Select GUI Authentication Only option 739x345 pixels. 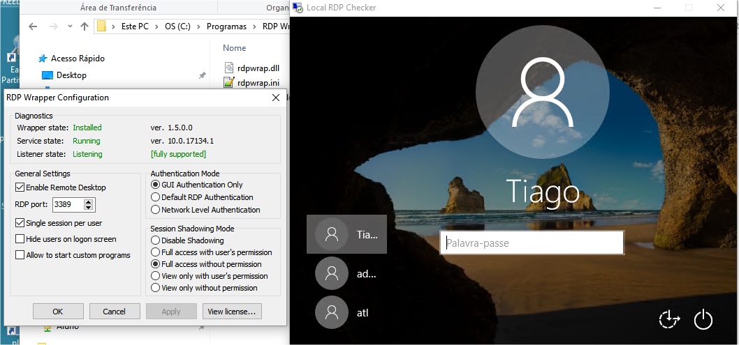tap(155, 185)
